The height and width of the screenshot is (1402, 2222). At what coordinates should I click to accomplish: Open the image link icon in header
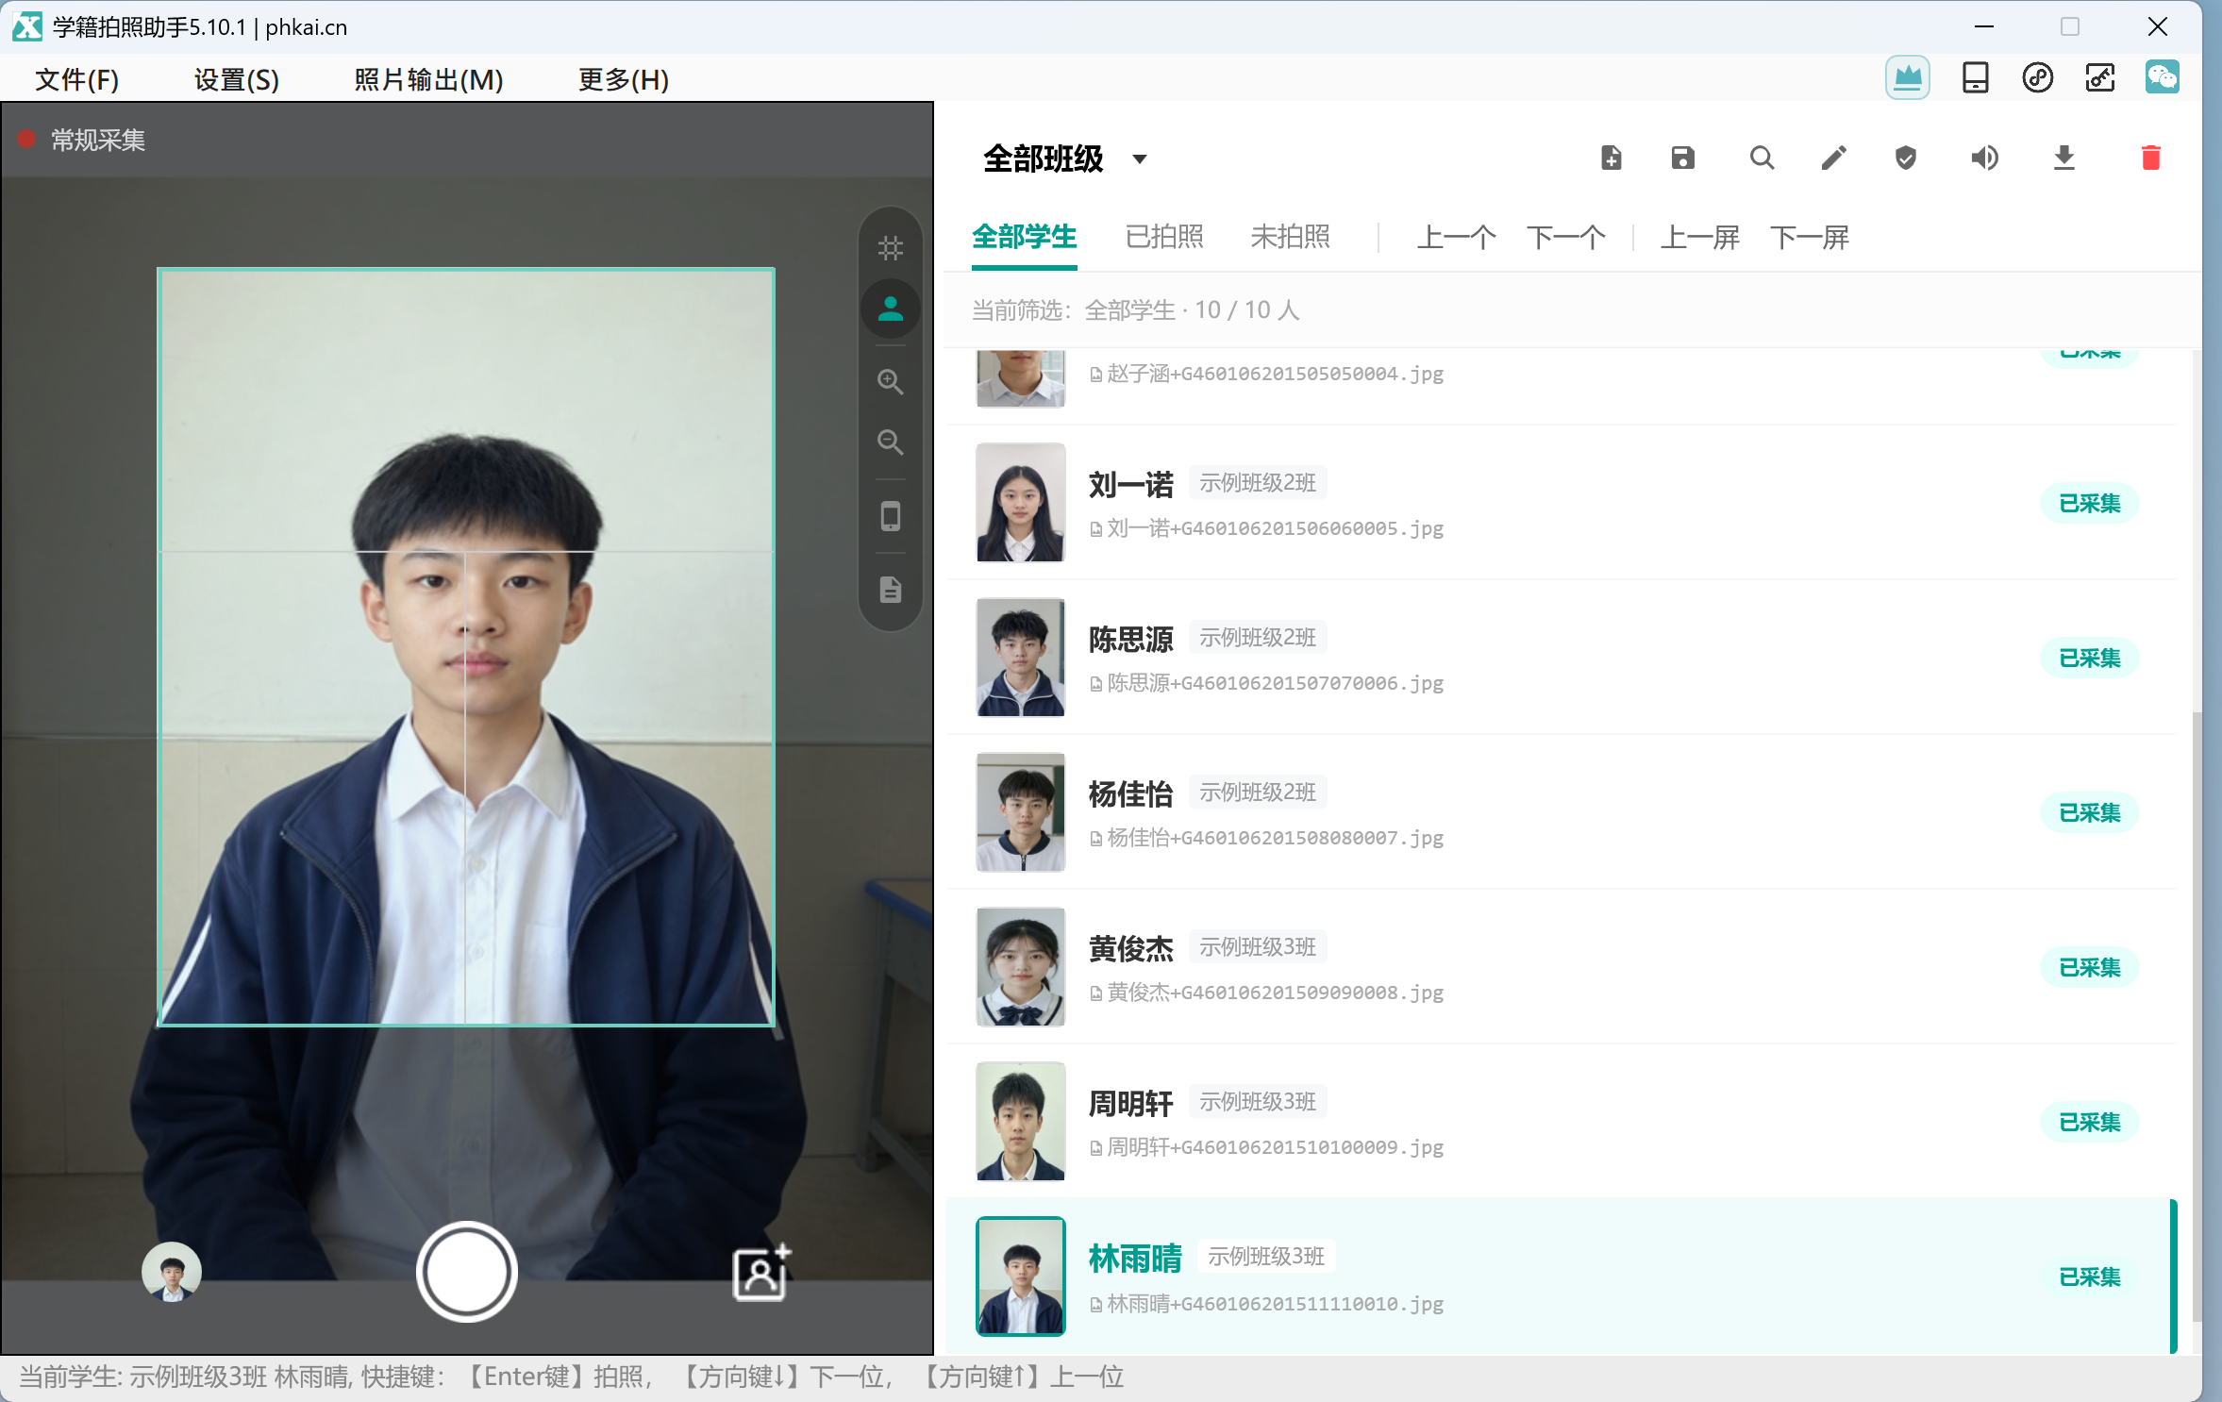(2099, 77)
